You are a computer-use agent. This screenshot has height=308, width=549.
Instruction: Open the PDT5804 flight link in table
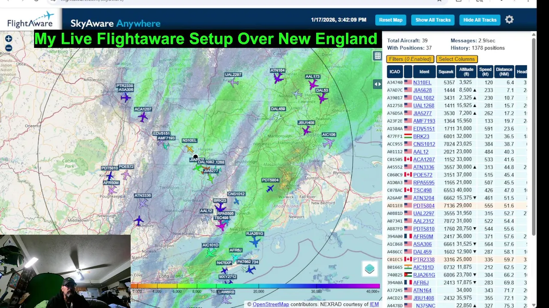(x=424, y=206)
